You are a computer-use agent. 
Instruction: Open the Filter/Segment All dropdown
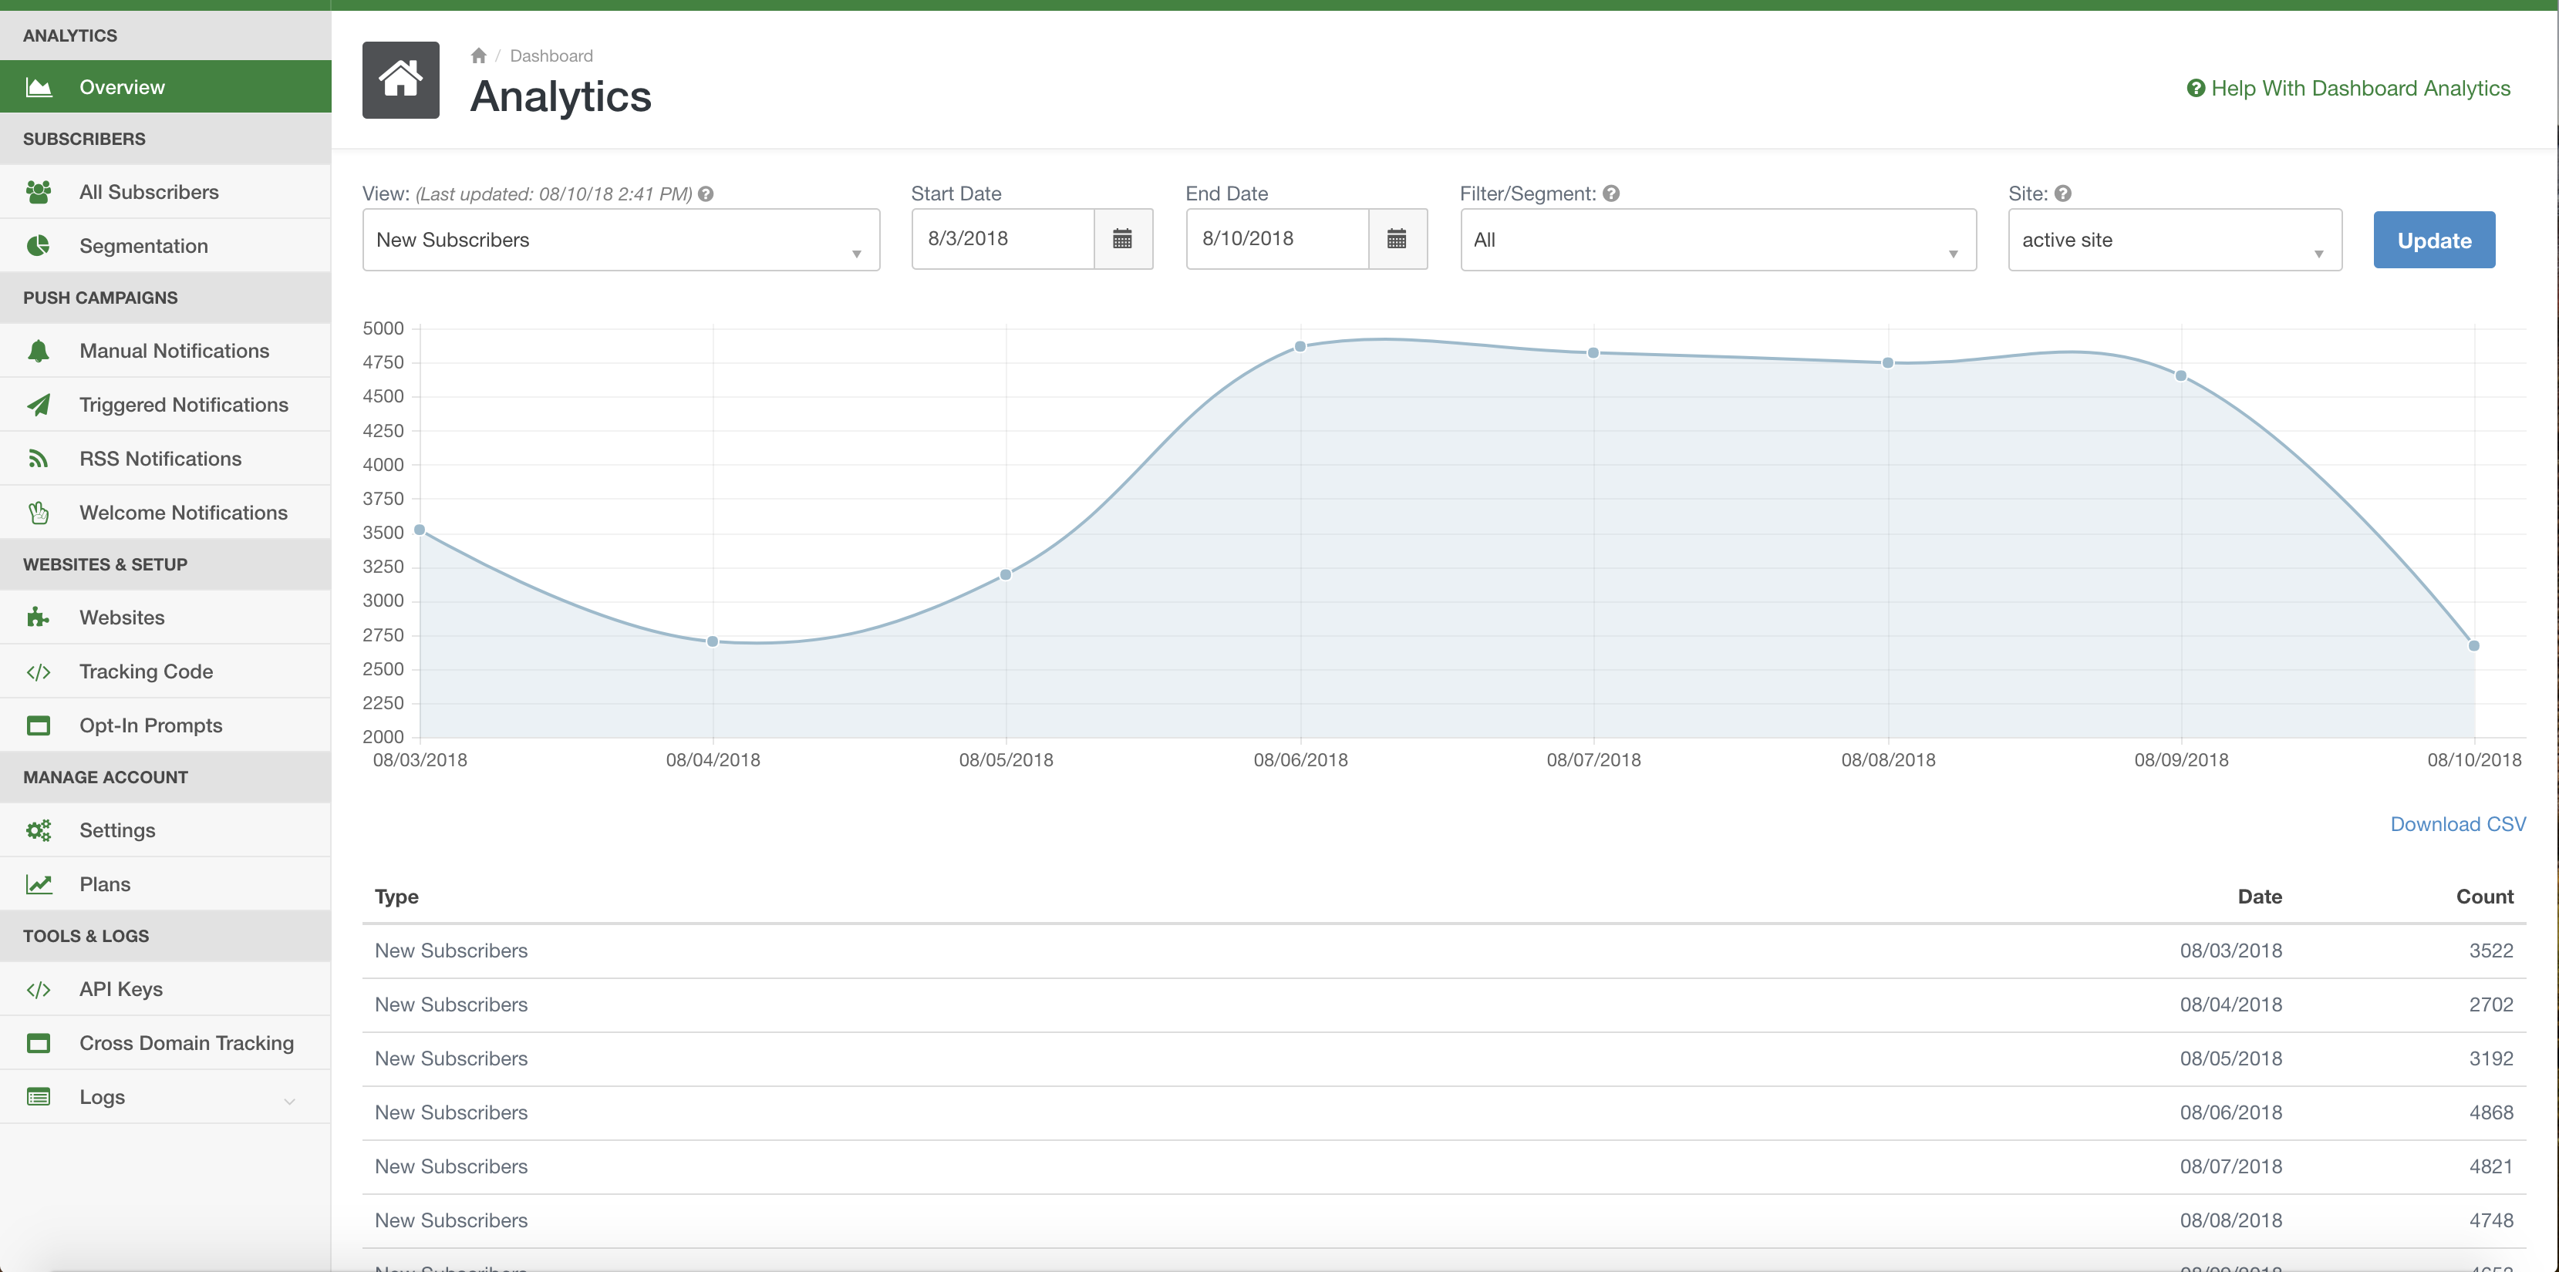(1717, 239)
